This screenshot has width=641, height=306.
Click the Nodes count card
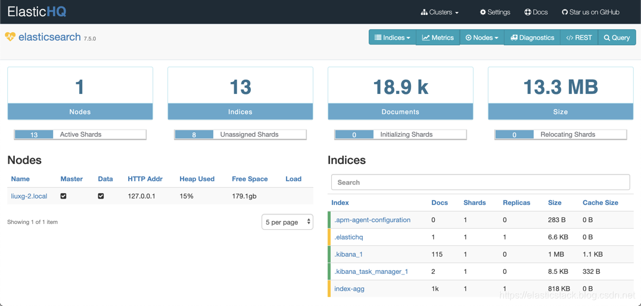tap(80, 93)
